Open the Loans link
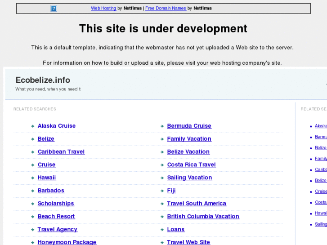327x245 pixels. (176, 229)
